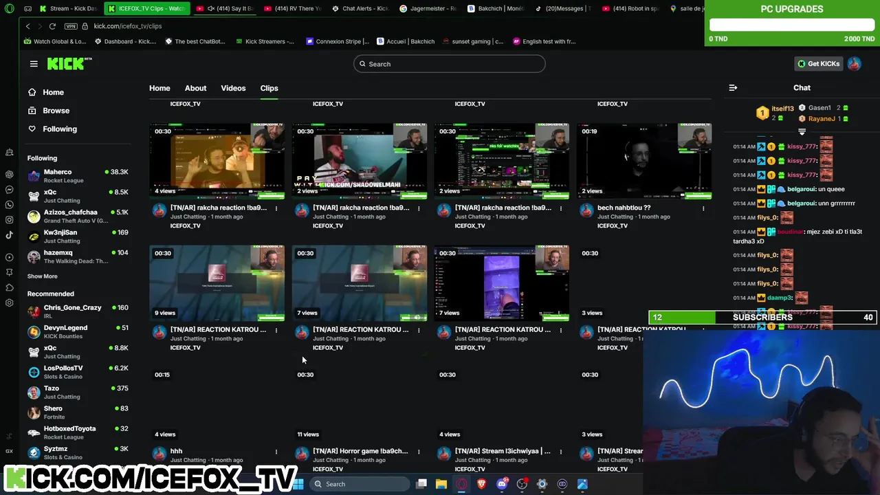The image size is (880, 495).
Task: Open options for first rakcha reaction clip
Action: pos(276,208)
